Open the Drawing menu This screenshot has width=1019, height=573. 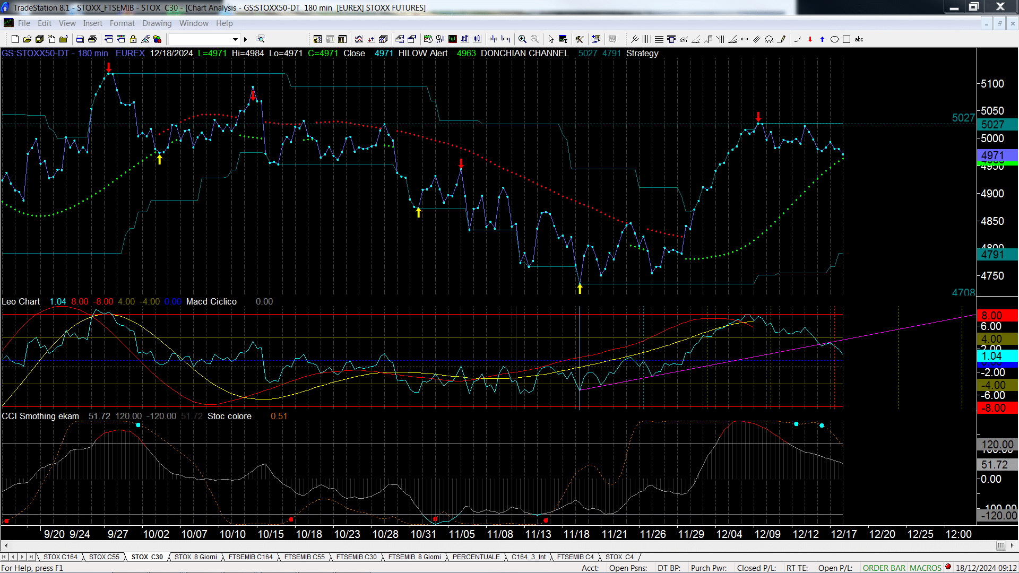[x=157, y=23]
